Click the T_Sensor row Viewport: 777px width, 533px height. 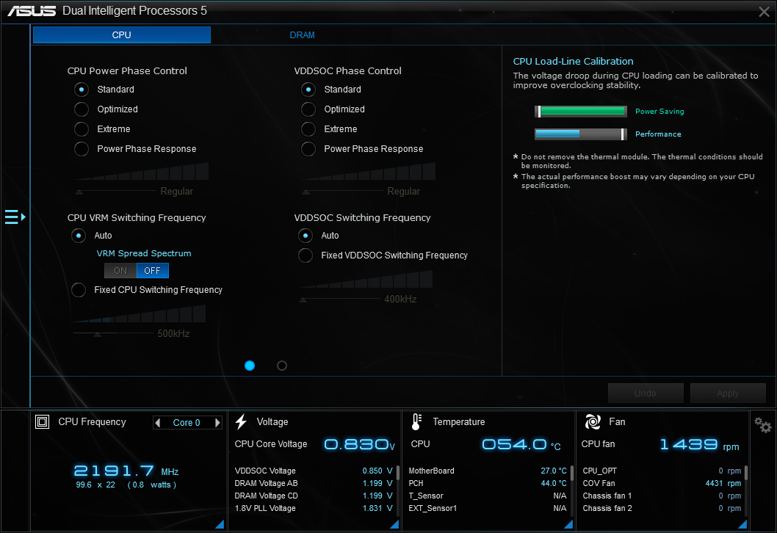488,496
